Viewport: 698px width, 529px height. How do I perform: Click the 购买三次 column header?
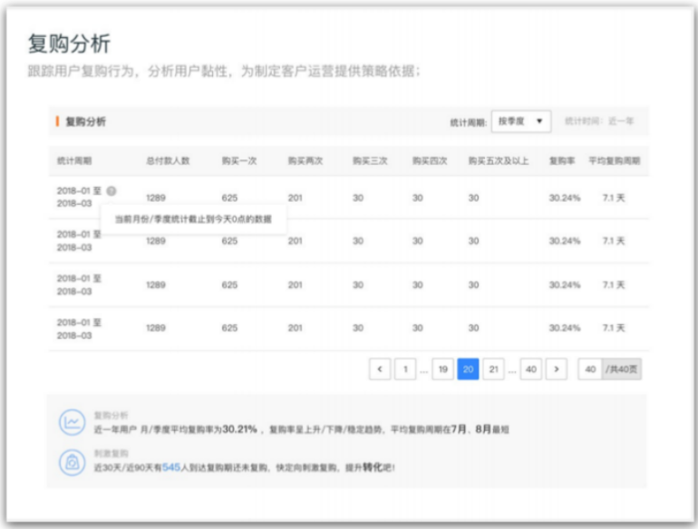click(370, 160)
